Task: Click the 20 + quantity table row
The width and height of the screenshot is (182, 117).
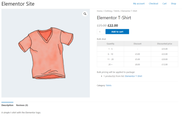Action: pyautogui.click(x=137, y=64)
